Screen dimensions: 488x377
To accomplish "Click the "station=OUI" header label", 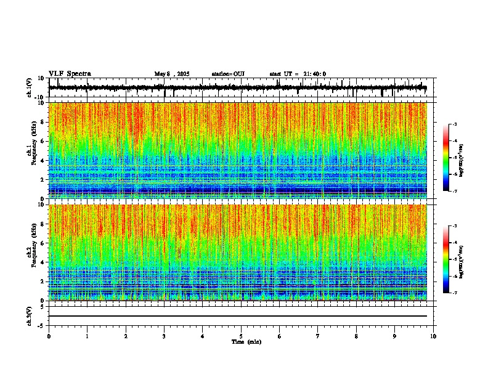I will [x=228, y=74].
